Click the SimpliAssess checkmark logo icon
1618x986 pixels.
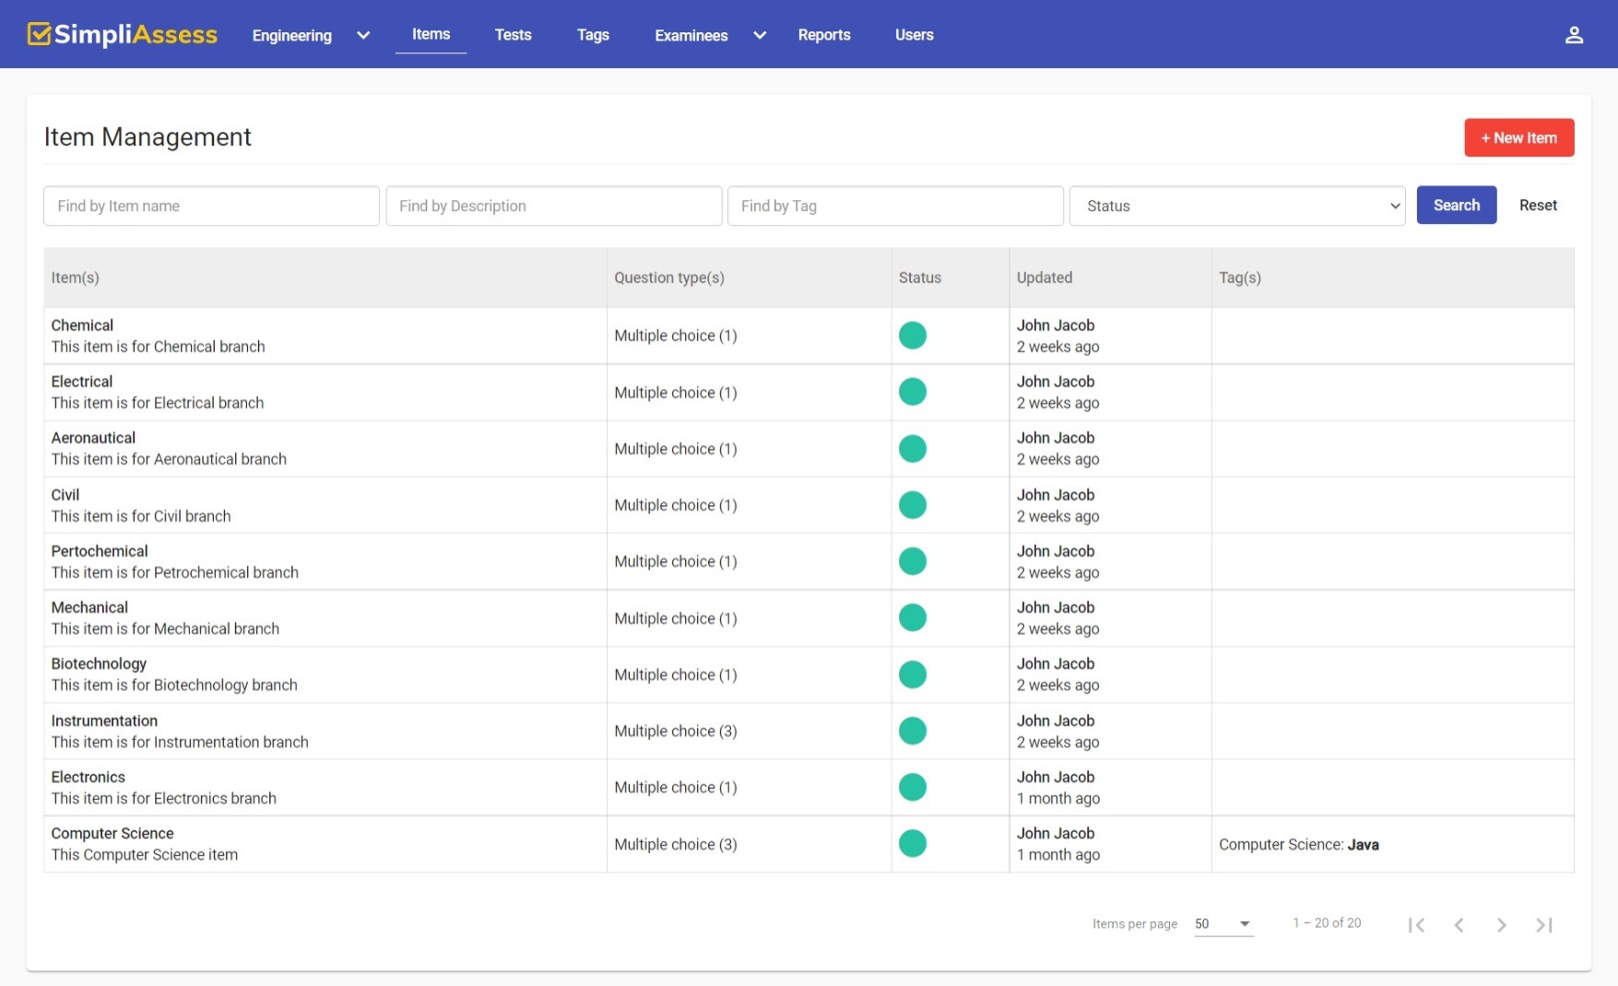[39, 33]
